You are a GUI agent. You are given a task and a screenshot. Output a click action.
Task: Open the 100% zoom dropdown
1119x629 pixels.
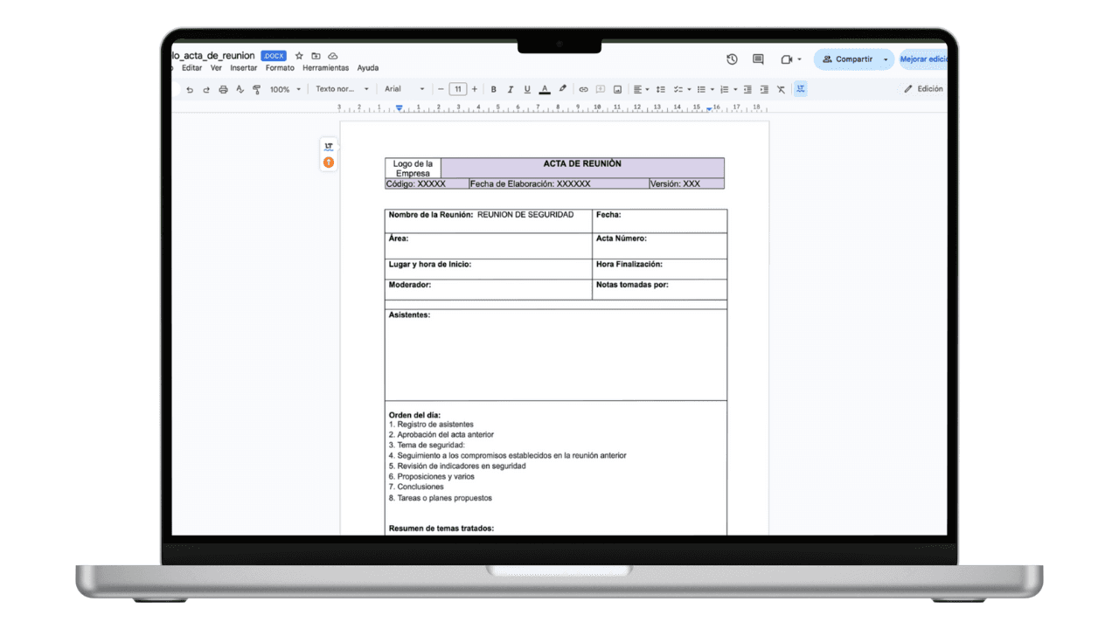[285, 89]
